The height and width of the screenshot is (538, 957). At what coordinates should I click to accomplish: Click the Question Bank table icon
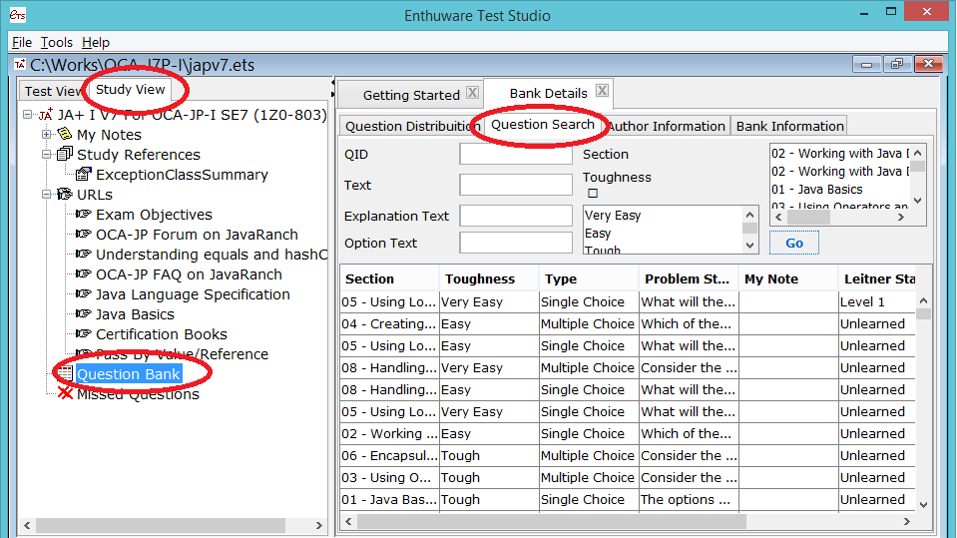click(65, 373)
